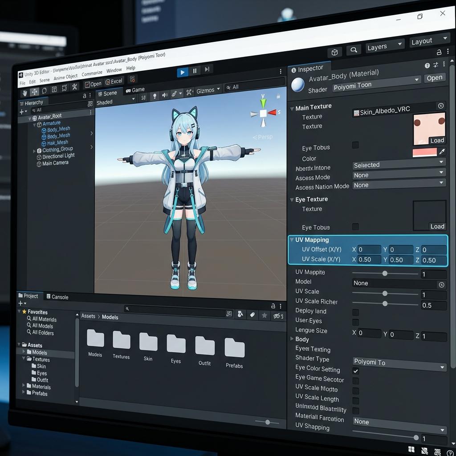Click the Windows Start icon in taskbar
Screen dimensions: 456x456
click(411, 449)
